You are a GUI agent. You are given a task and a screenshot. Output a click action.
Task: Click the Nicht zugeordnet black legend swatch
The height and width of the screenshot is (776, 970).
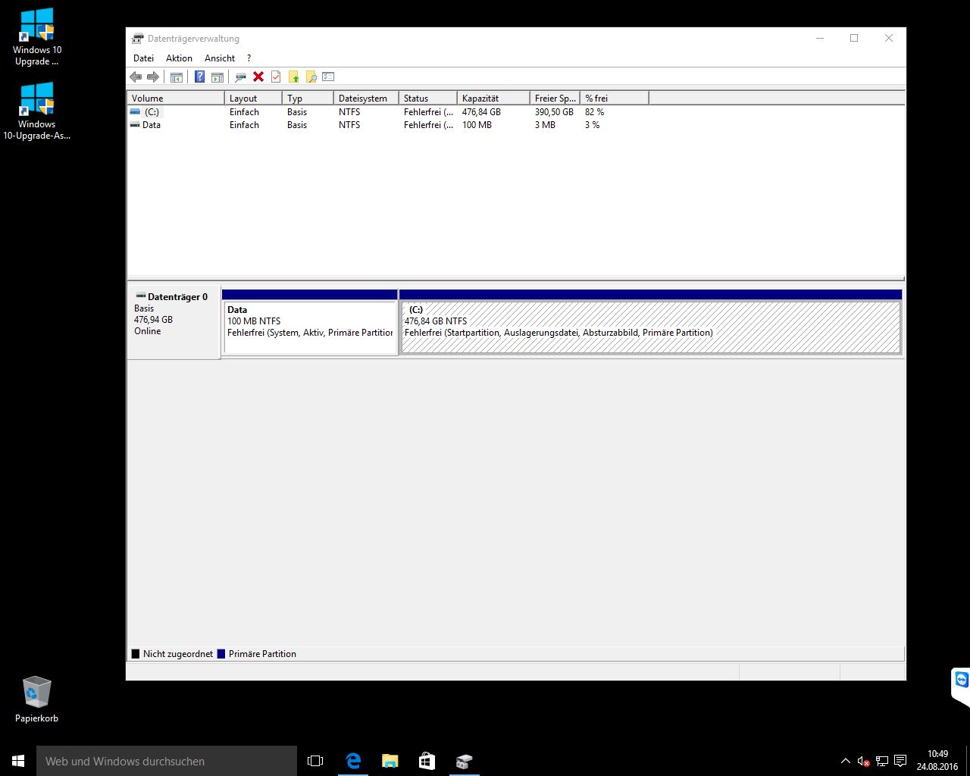pyautogui.click(x=136, y=654)
